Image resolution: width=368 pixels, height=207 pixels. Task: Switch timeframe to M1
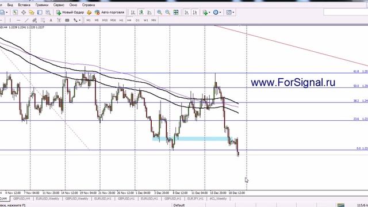pos(89,21)
